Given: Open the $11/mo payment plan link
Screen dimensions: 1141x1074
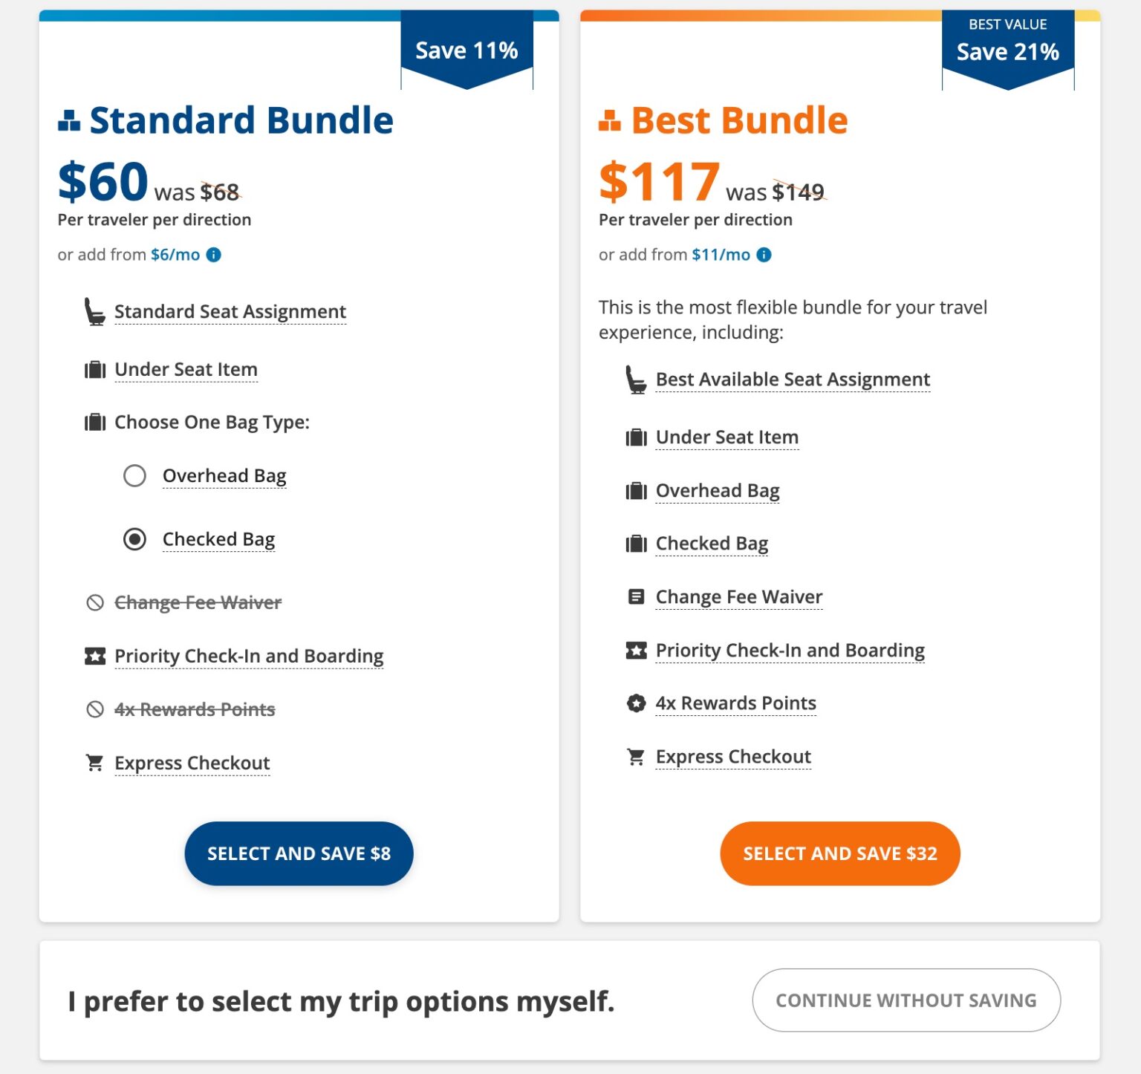Looking at the screenshot, I should point(718,254).
